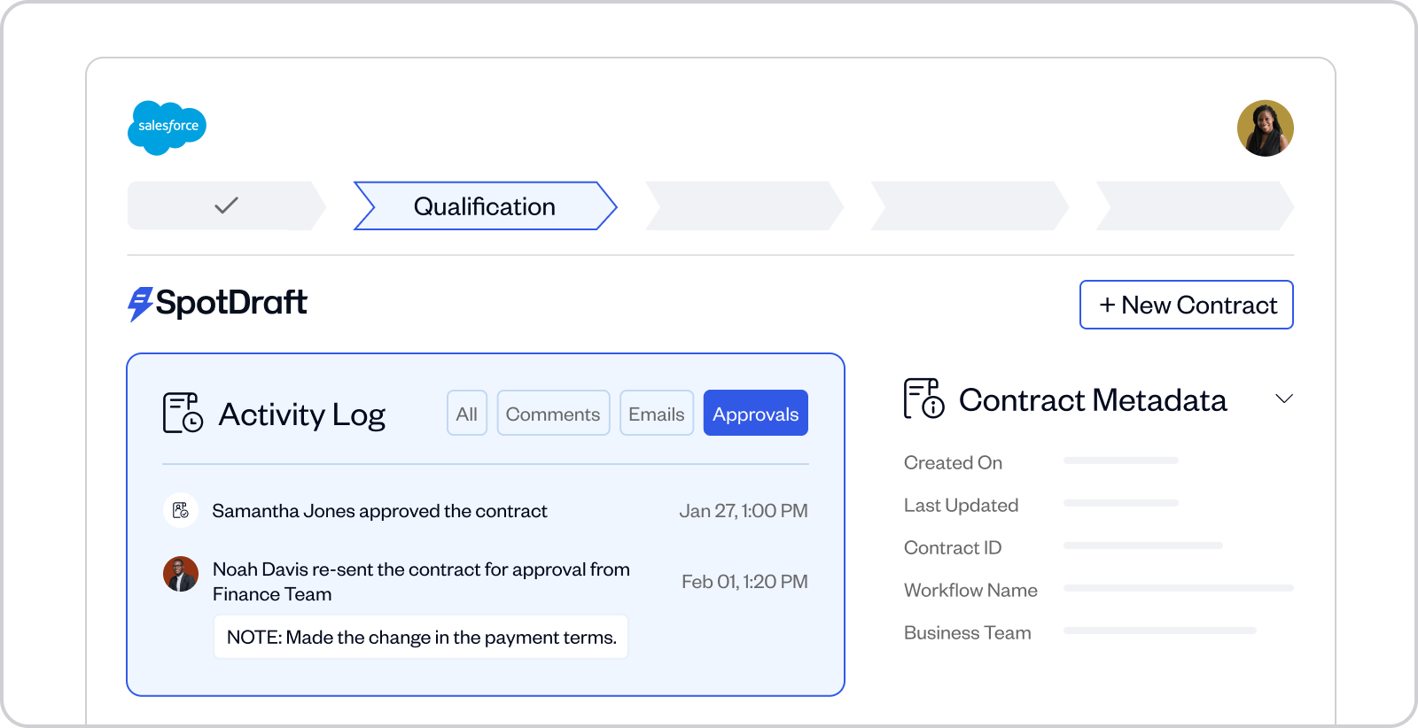
Task: Click the Last Updated label
Action: [x=961, y=505]
